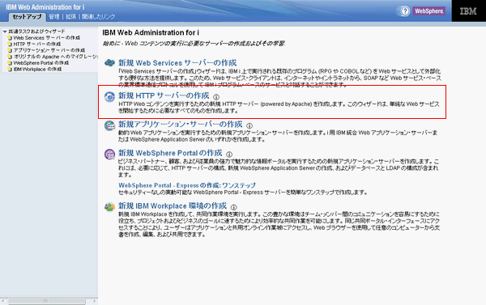This screenshot has height=305, width=486.
Task: Click the IBM Workplace people icon
Action: coord(109,206)
